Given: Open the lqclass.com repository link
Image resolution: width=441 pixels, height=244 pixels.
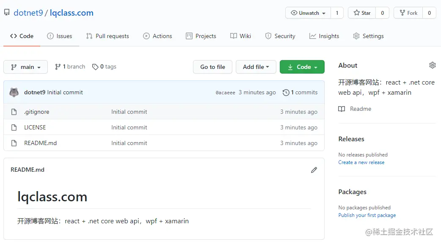Looking at the screenshot, I should pos(72,13).
